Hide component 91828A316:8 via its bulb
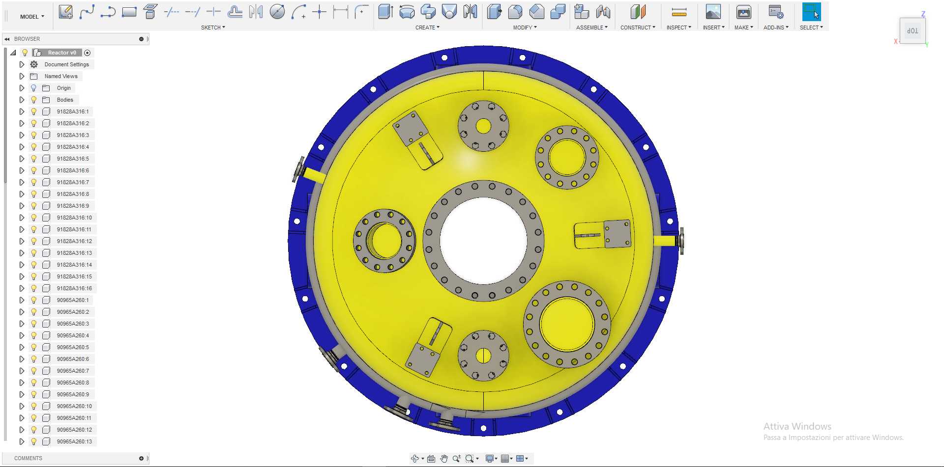This screenshot has height=467, width=944. pyautogui.click(x=33, y=194)
